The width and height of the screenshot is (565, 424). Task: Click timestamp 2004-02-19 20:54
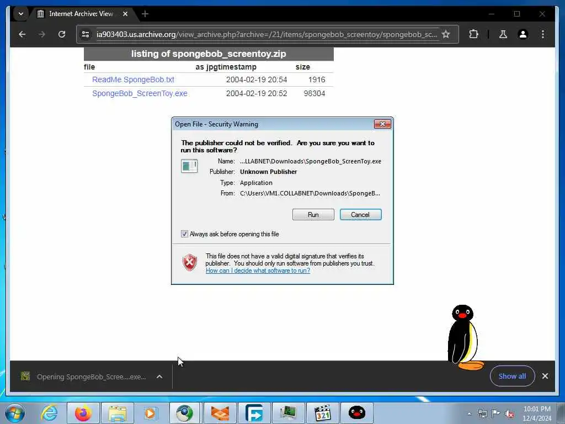coord(257,79)
